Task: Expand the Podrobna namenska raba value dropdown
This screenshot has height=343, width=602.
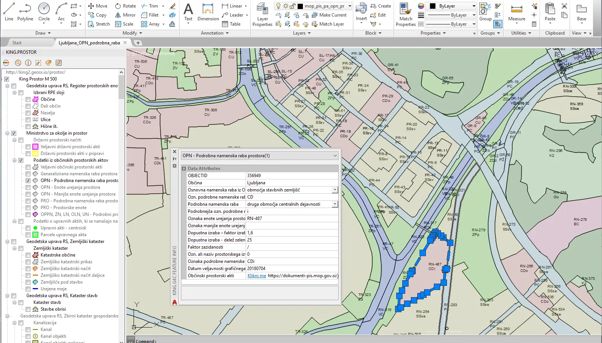Action: (334, 204)
